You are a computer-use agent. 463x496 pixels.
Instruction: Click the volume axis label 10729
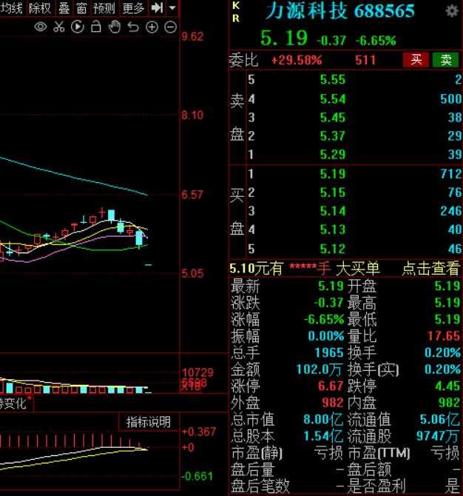[x=197, y=372]
